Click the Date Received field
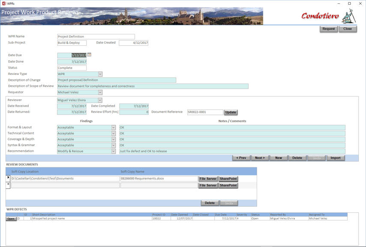Viewport: 366px width, 247px height. [72, 106]
